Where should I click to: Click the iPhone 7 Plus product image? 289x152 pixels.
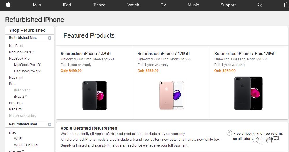point(248,93)
